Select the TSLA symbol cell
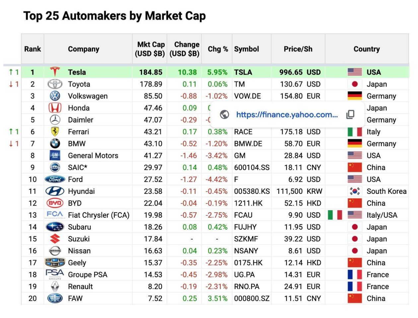The image size is (418, 318). tap(243, 72)
